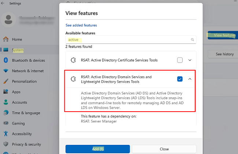Check the Certificate Services Tools checkbox
Image resolution: width=238 pixels, height=154 pixels.
point(180,60)
